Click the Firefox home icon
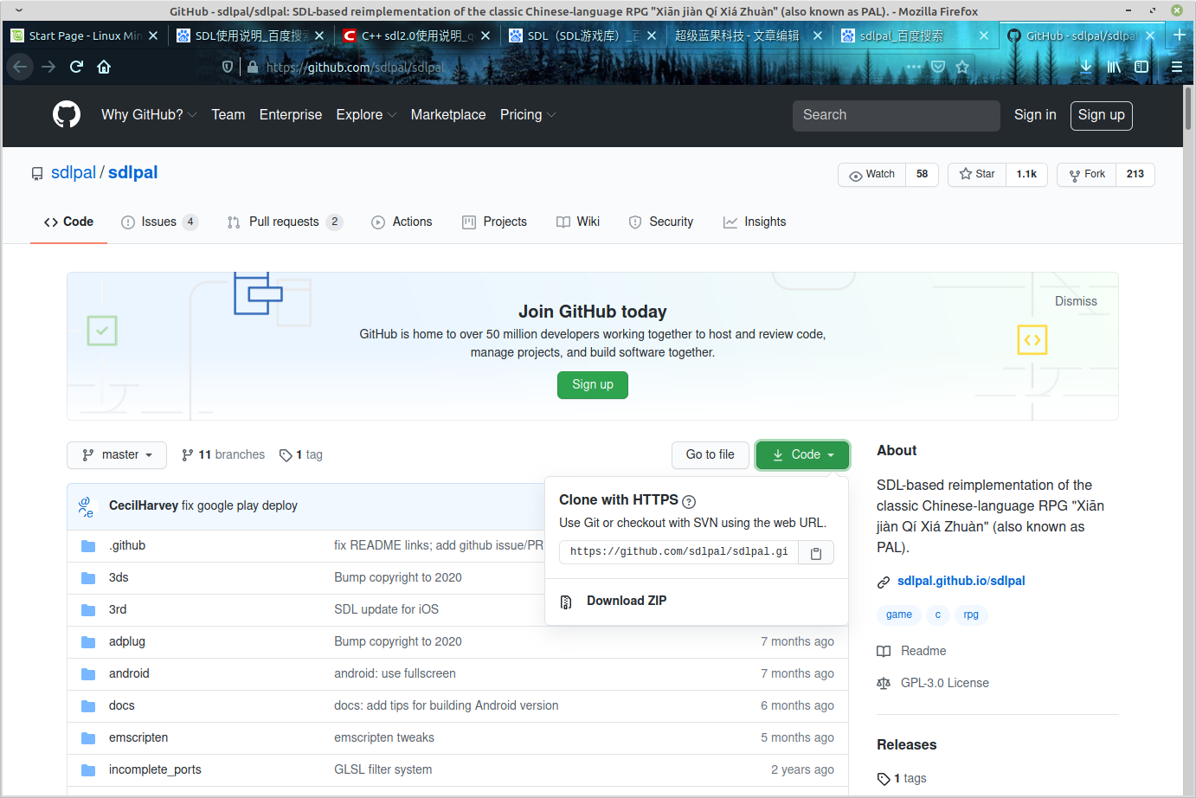1196x798 pixels. pos(104,67)
